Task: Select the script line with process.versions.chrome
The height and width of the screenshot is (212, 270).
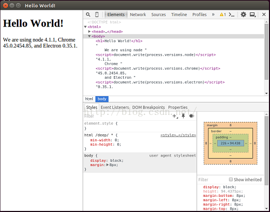Action: [158, 69]
